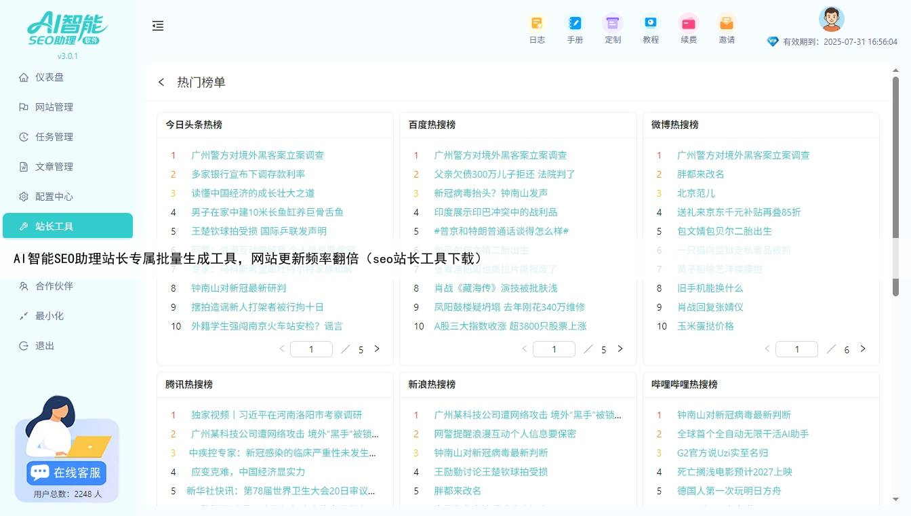911x516 pixels.
Task: Go back using the arrow beside 热门榜单
Action: tap(161, 82)
